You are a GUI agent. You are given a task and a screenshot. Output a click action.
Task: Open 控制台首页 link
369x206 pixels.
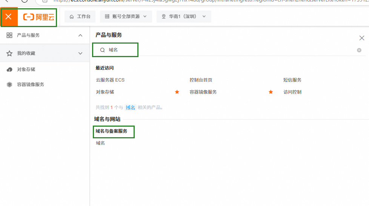click(203, 80)
